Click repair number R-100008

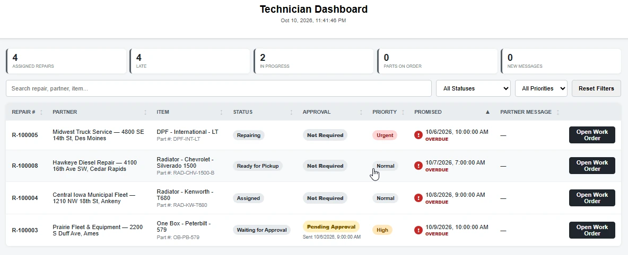[25, 166]
